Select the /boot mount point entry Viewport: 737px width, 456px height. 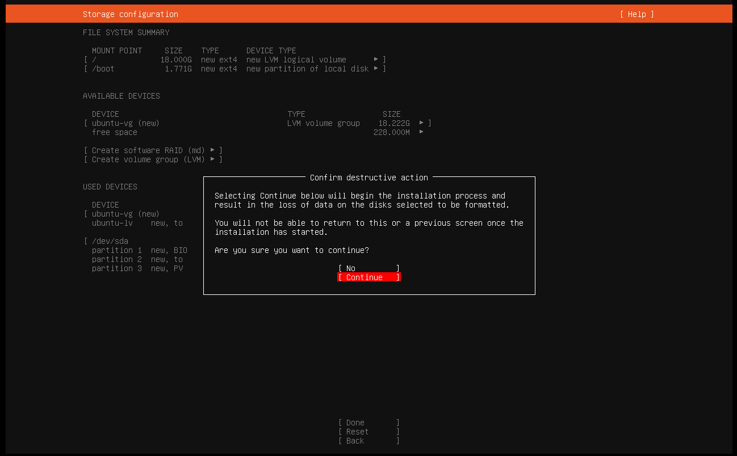pos(103,69)
